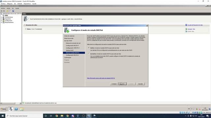The width and height of the screenshot is (211, 118).
Task: Open the first Chrome icon on host taskbar
Action: [56, 116]
